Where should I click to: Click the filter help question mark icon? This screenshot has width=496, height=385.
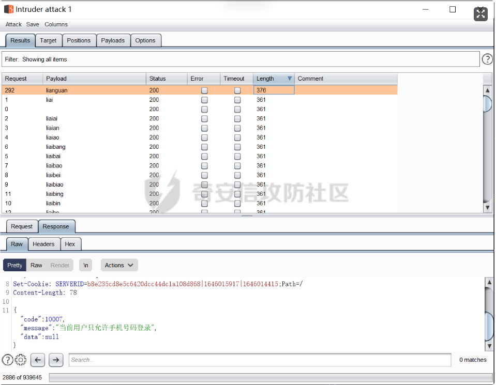coord(487,59)
